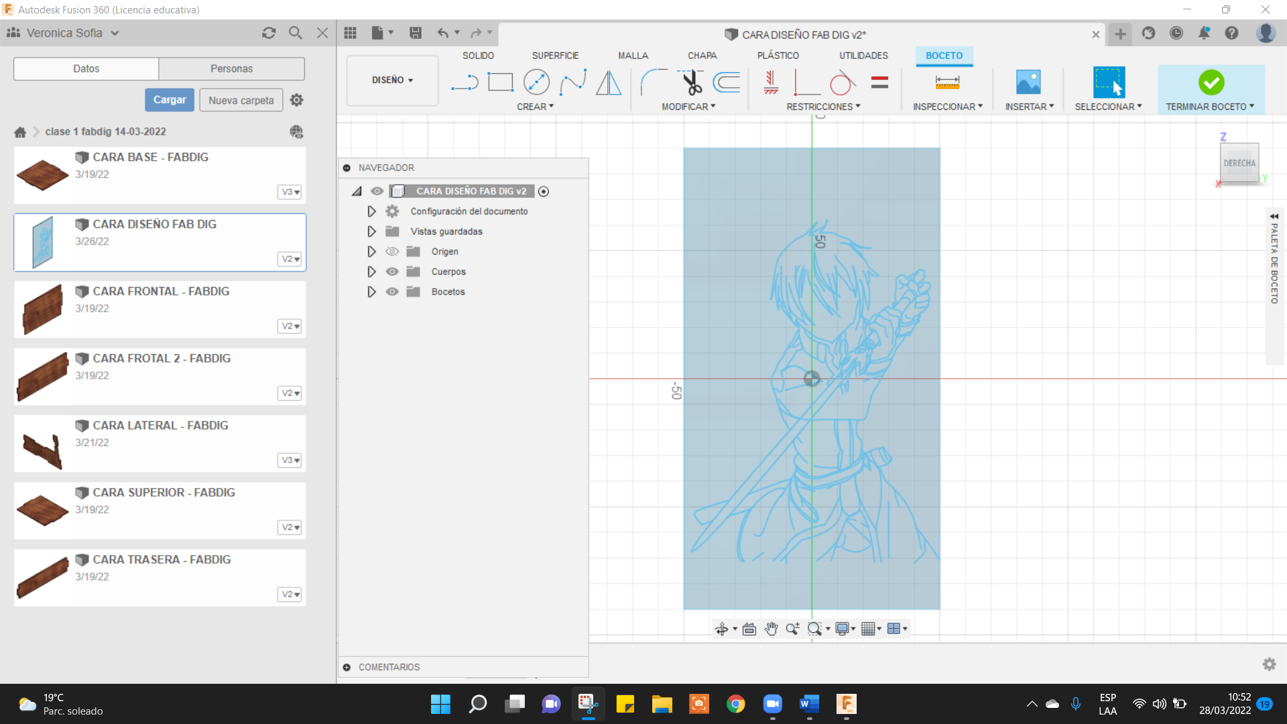
Task: Apply perpendicular constraint
Action: pyautogui.click(x=806, y=82)
